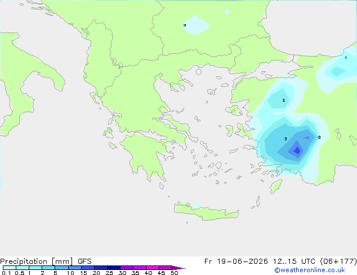This screenshot has height=275, width=357.
Task: Click the small light patch on northwestern Crete
Action: [197, 206]
